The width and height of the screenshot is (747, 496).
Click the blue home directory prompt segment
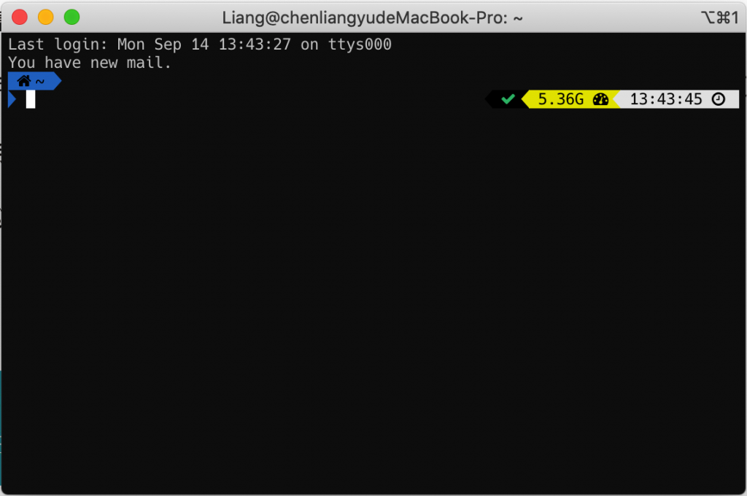[x=34, y=82]
